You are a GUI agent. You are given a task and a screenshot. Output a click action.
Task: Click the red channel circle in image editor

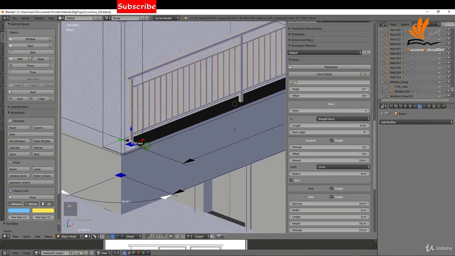click(139, 253)
